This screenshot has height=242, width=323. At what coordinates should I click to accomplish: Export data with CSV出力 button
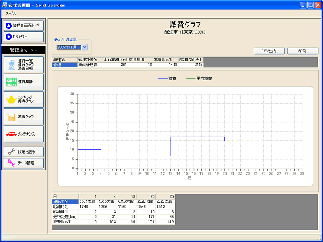(x=269, y=51)
